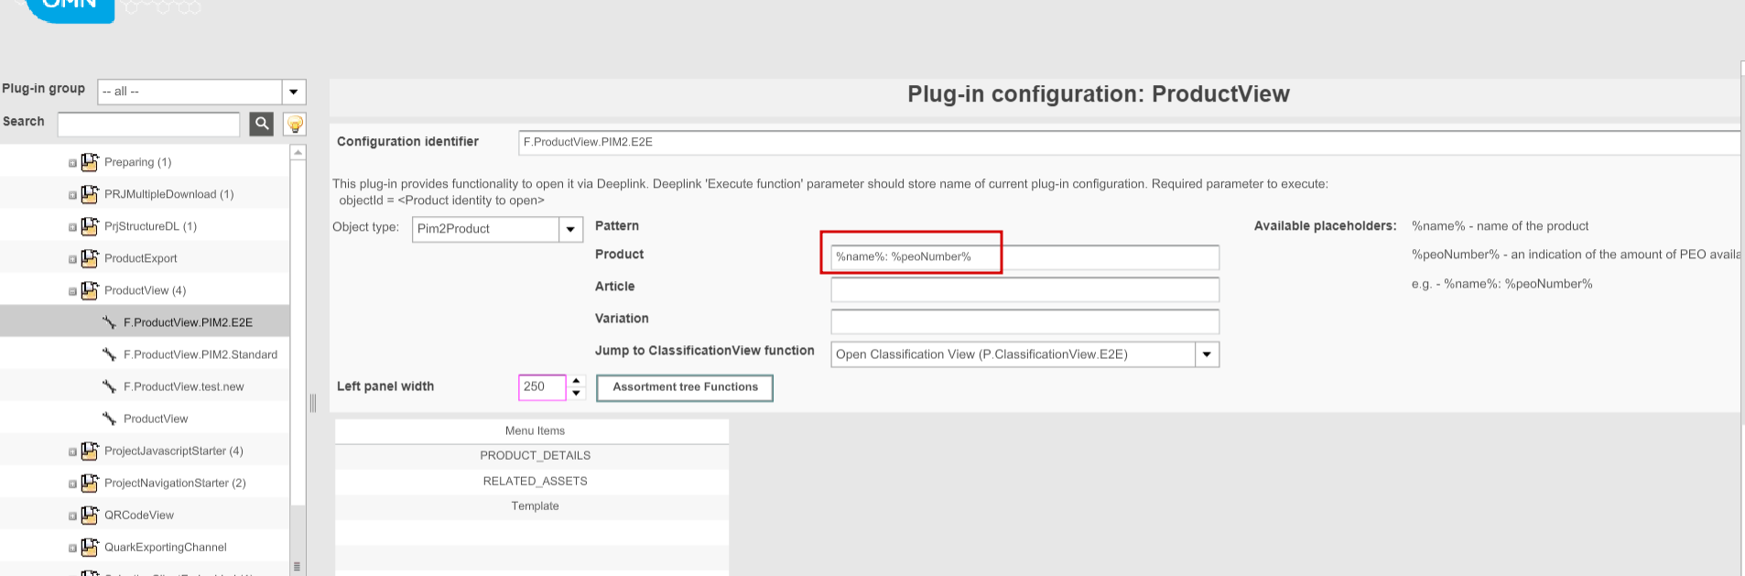Select the ProductExport tree label
This screenshot has width=1745, height=576.
(x=141, y=258)
